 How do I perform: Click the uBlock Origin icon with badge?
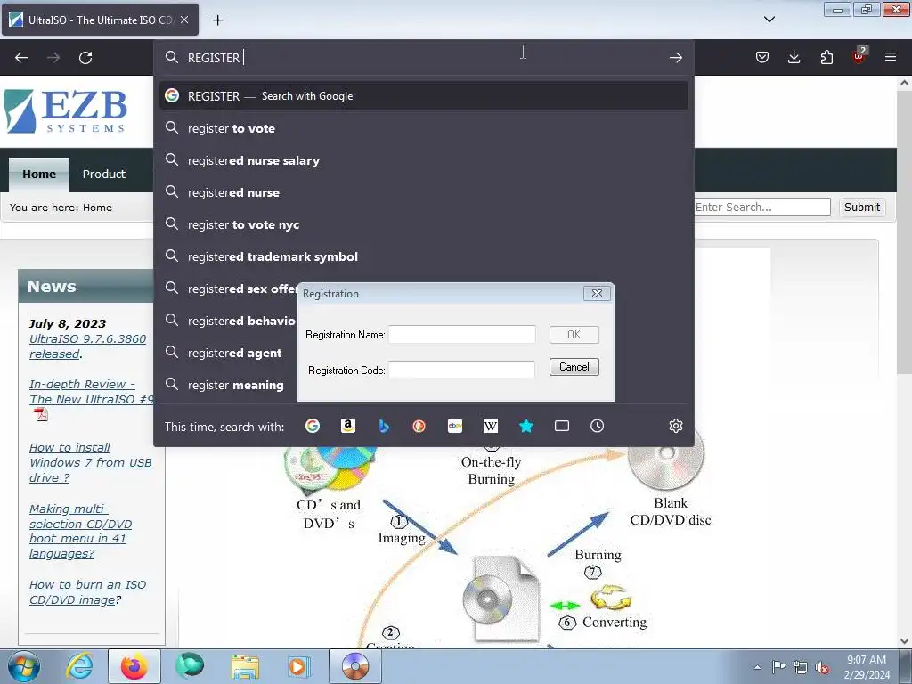point(859,56)
